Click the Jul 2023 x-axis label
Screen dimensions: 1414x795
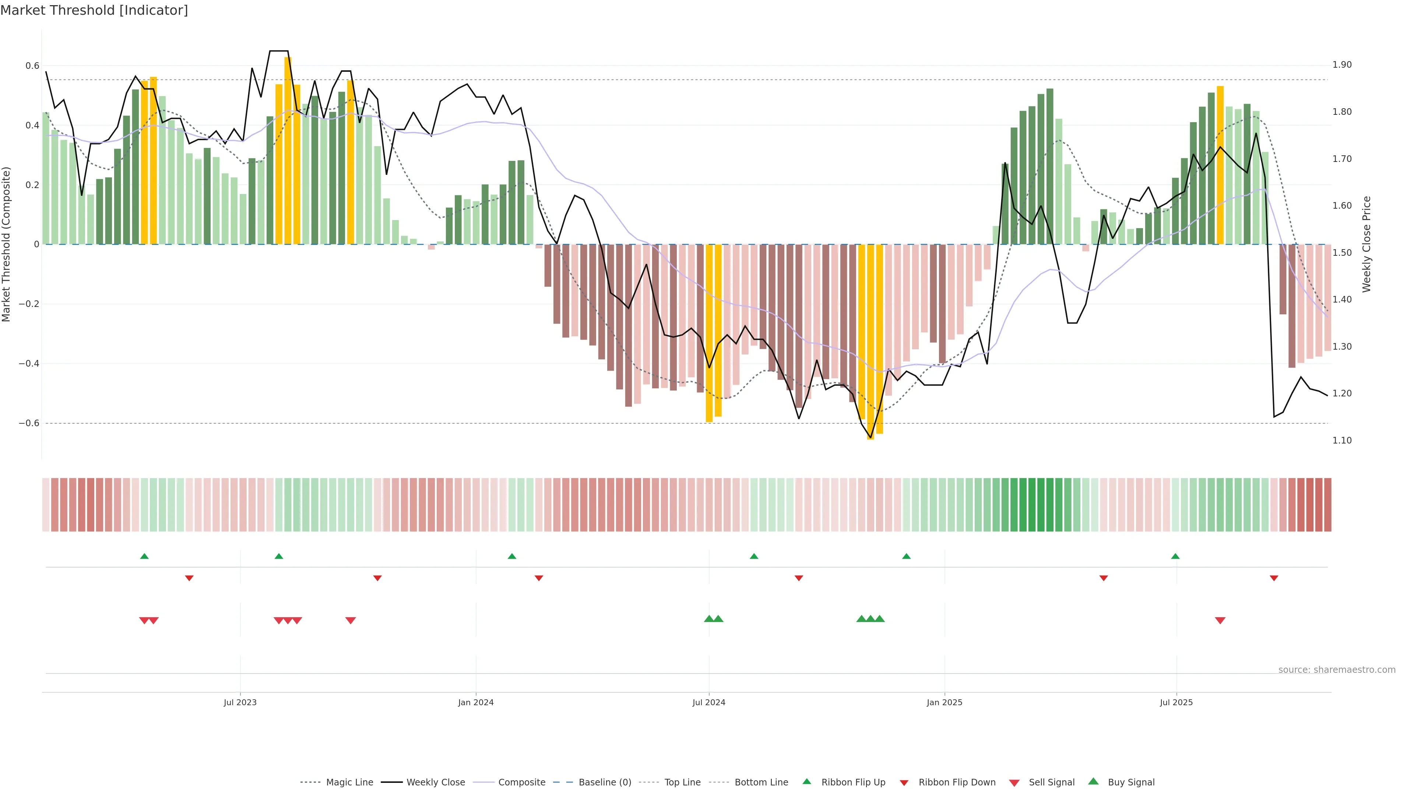(x=240, y=702)
